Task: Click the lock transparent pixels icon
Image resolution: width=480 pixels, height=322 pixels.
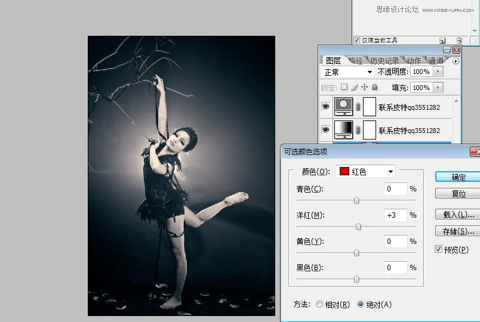Action: point(344,87)
